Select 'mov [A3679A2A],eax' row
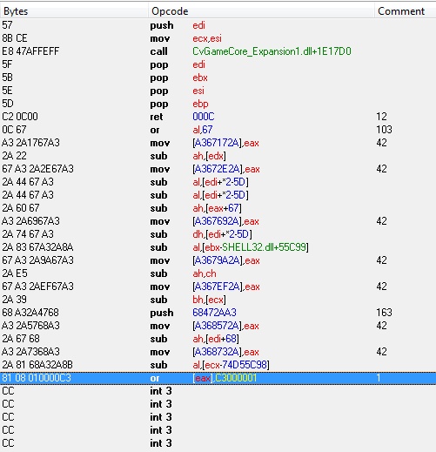 coord(218,260)
